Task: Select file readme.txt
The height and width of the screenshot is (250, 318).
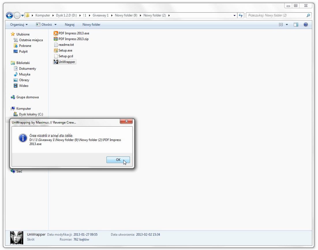Action: pyautogui.click(x=66, y=45)
